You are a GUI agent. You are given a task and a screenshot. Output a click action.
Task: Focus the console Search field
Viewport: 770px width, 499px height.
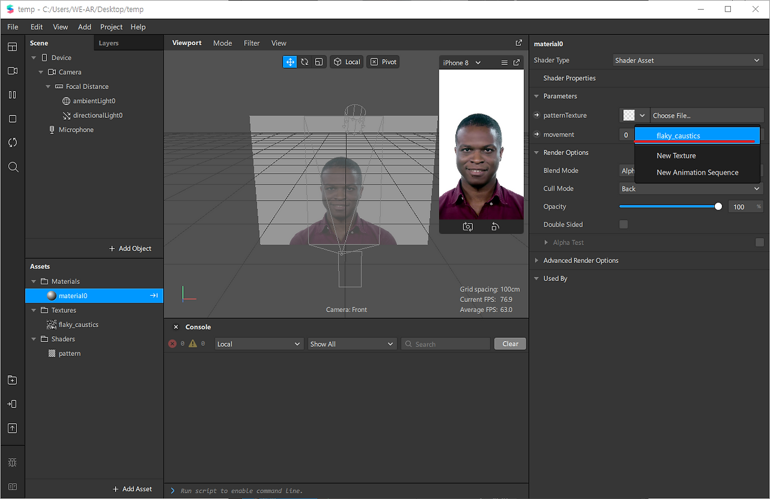[x=446, y=344]
